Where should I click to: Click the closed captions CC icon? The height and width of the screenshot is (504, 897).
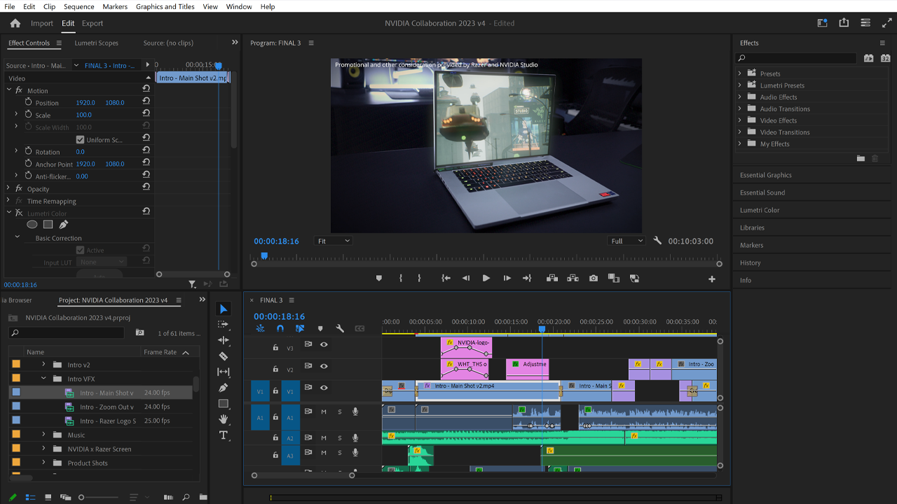[360, 328]
